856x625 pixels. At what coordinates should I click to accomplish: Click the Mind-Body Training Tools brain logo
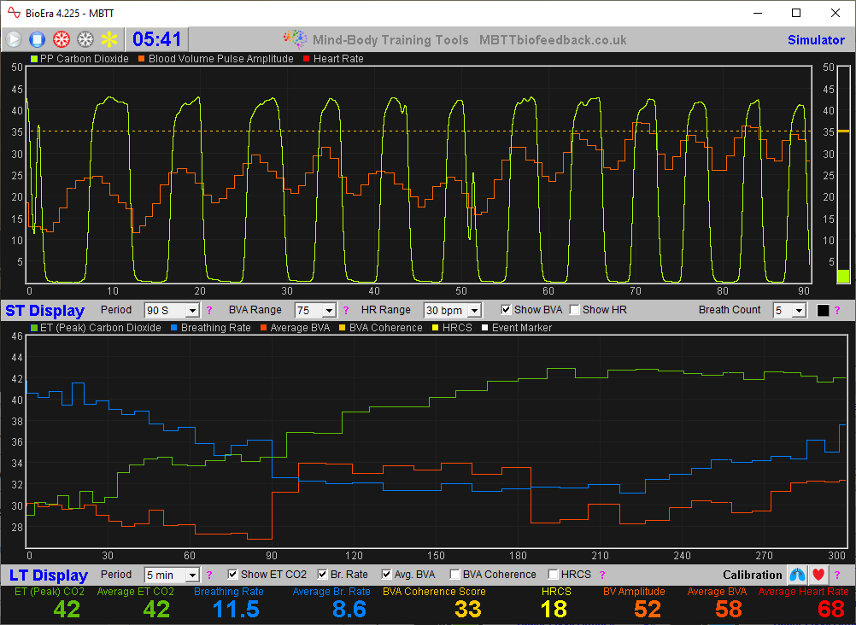[295, 39]
